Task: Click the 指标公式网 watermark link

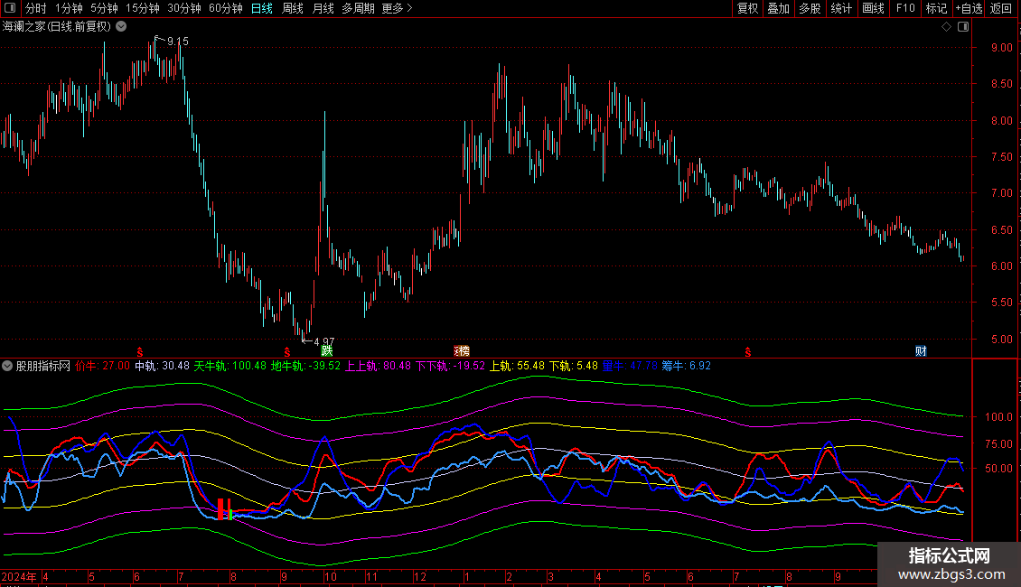Action: coord(949,564)
